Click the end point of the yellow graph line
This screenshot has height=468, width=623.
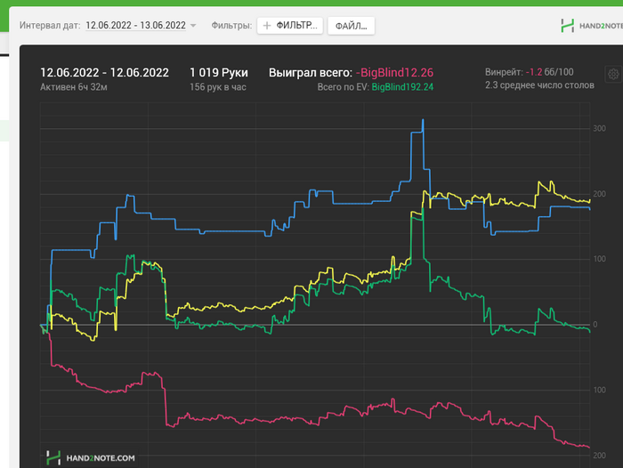coord(589,201)
